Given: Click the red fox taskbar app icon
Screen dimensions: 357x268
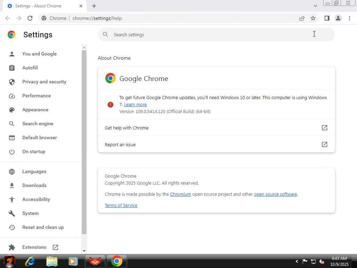Looking at the screenshot, I should [x=95, y=261].
